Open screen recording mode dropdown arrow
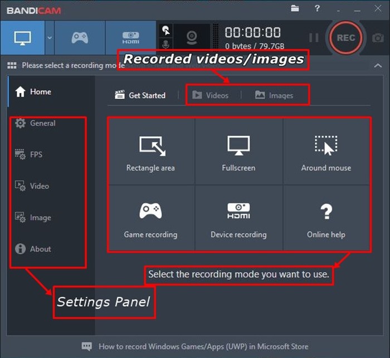Viewport: 390px width, 358px height. pyautogui.click(x=50, y=38)
